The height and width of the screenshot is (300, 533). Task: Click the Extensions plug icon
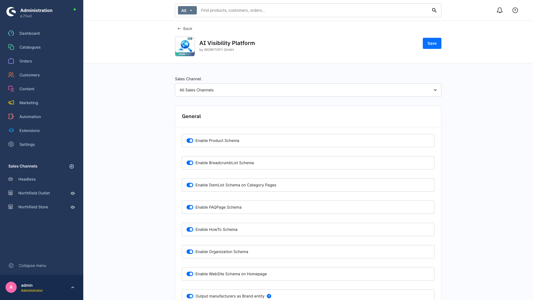(11, 131)
